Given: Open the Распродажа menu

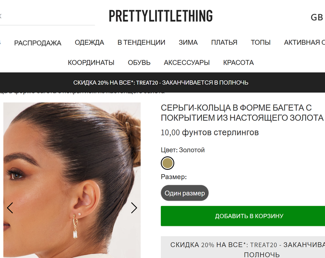Looking at the screenshot, I should tap(38, 43).
